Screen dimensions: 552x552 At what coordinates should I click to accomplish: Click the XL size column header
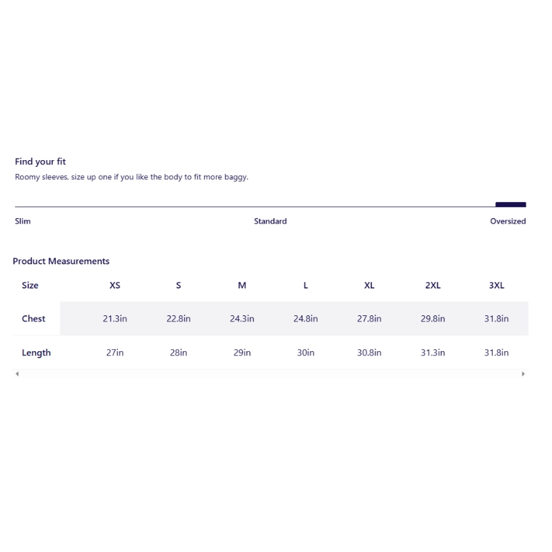pyautogui.click(x=369, y=286)
